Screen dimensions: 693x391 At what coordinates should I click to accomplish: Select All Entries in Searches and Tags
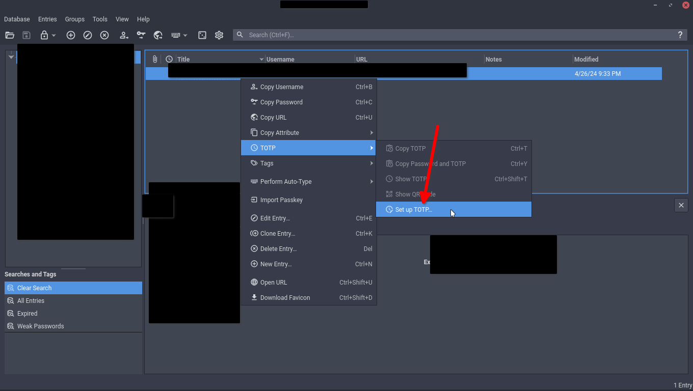[31, 301]
